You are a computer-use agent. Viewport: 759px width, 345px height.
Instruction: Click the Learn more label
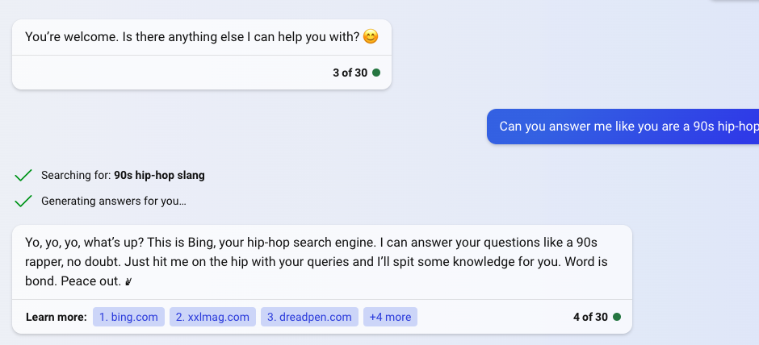coord(57,318)
